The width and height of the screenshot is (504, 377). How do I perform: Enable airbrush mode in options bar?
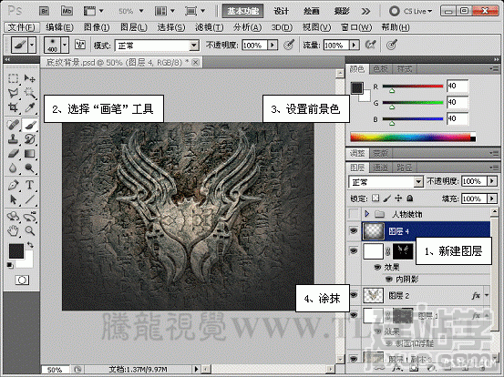pyautogui.click(x=370, y=45)
